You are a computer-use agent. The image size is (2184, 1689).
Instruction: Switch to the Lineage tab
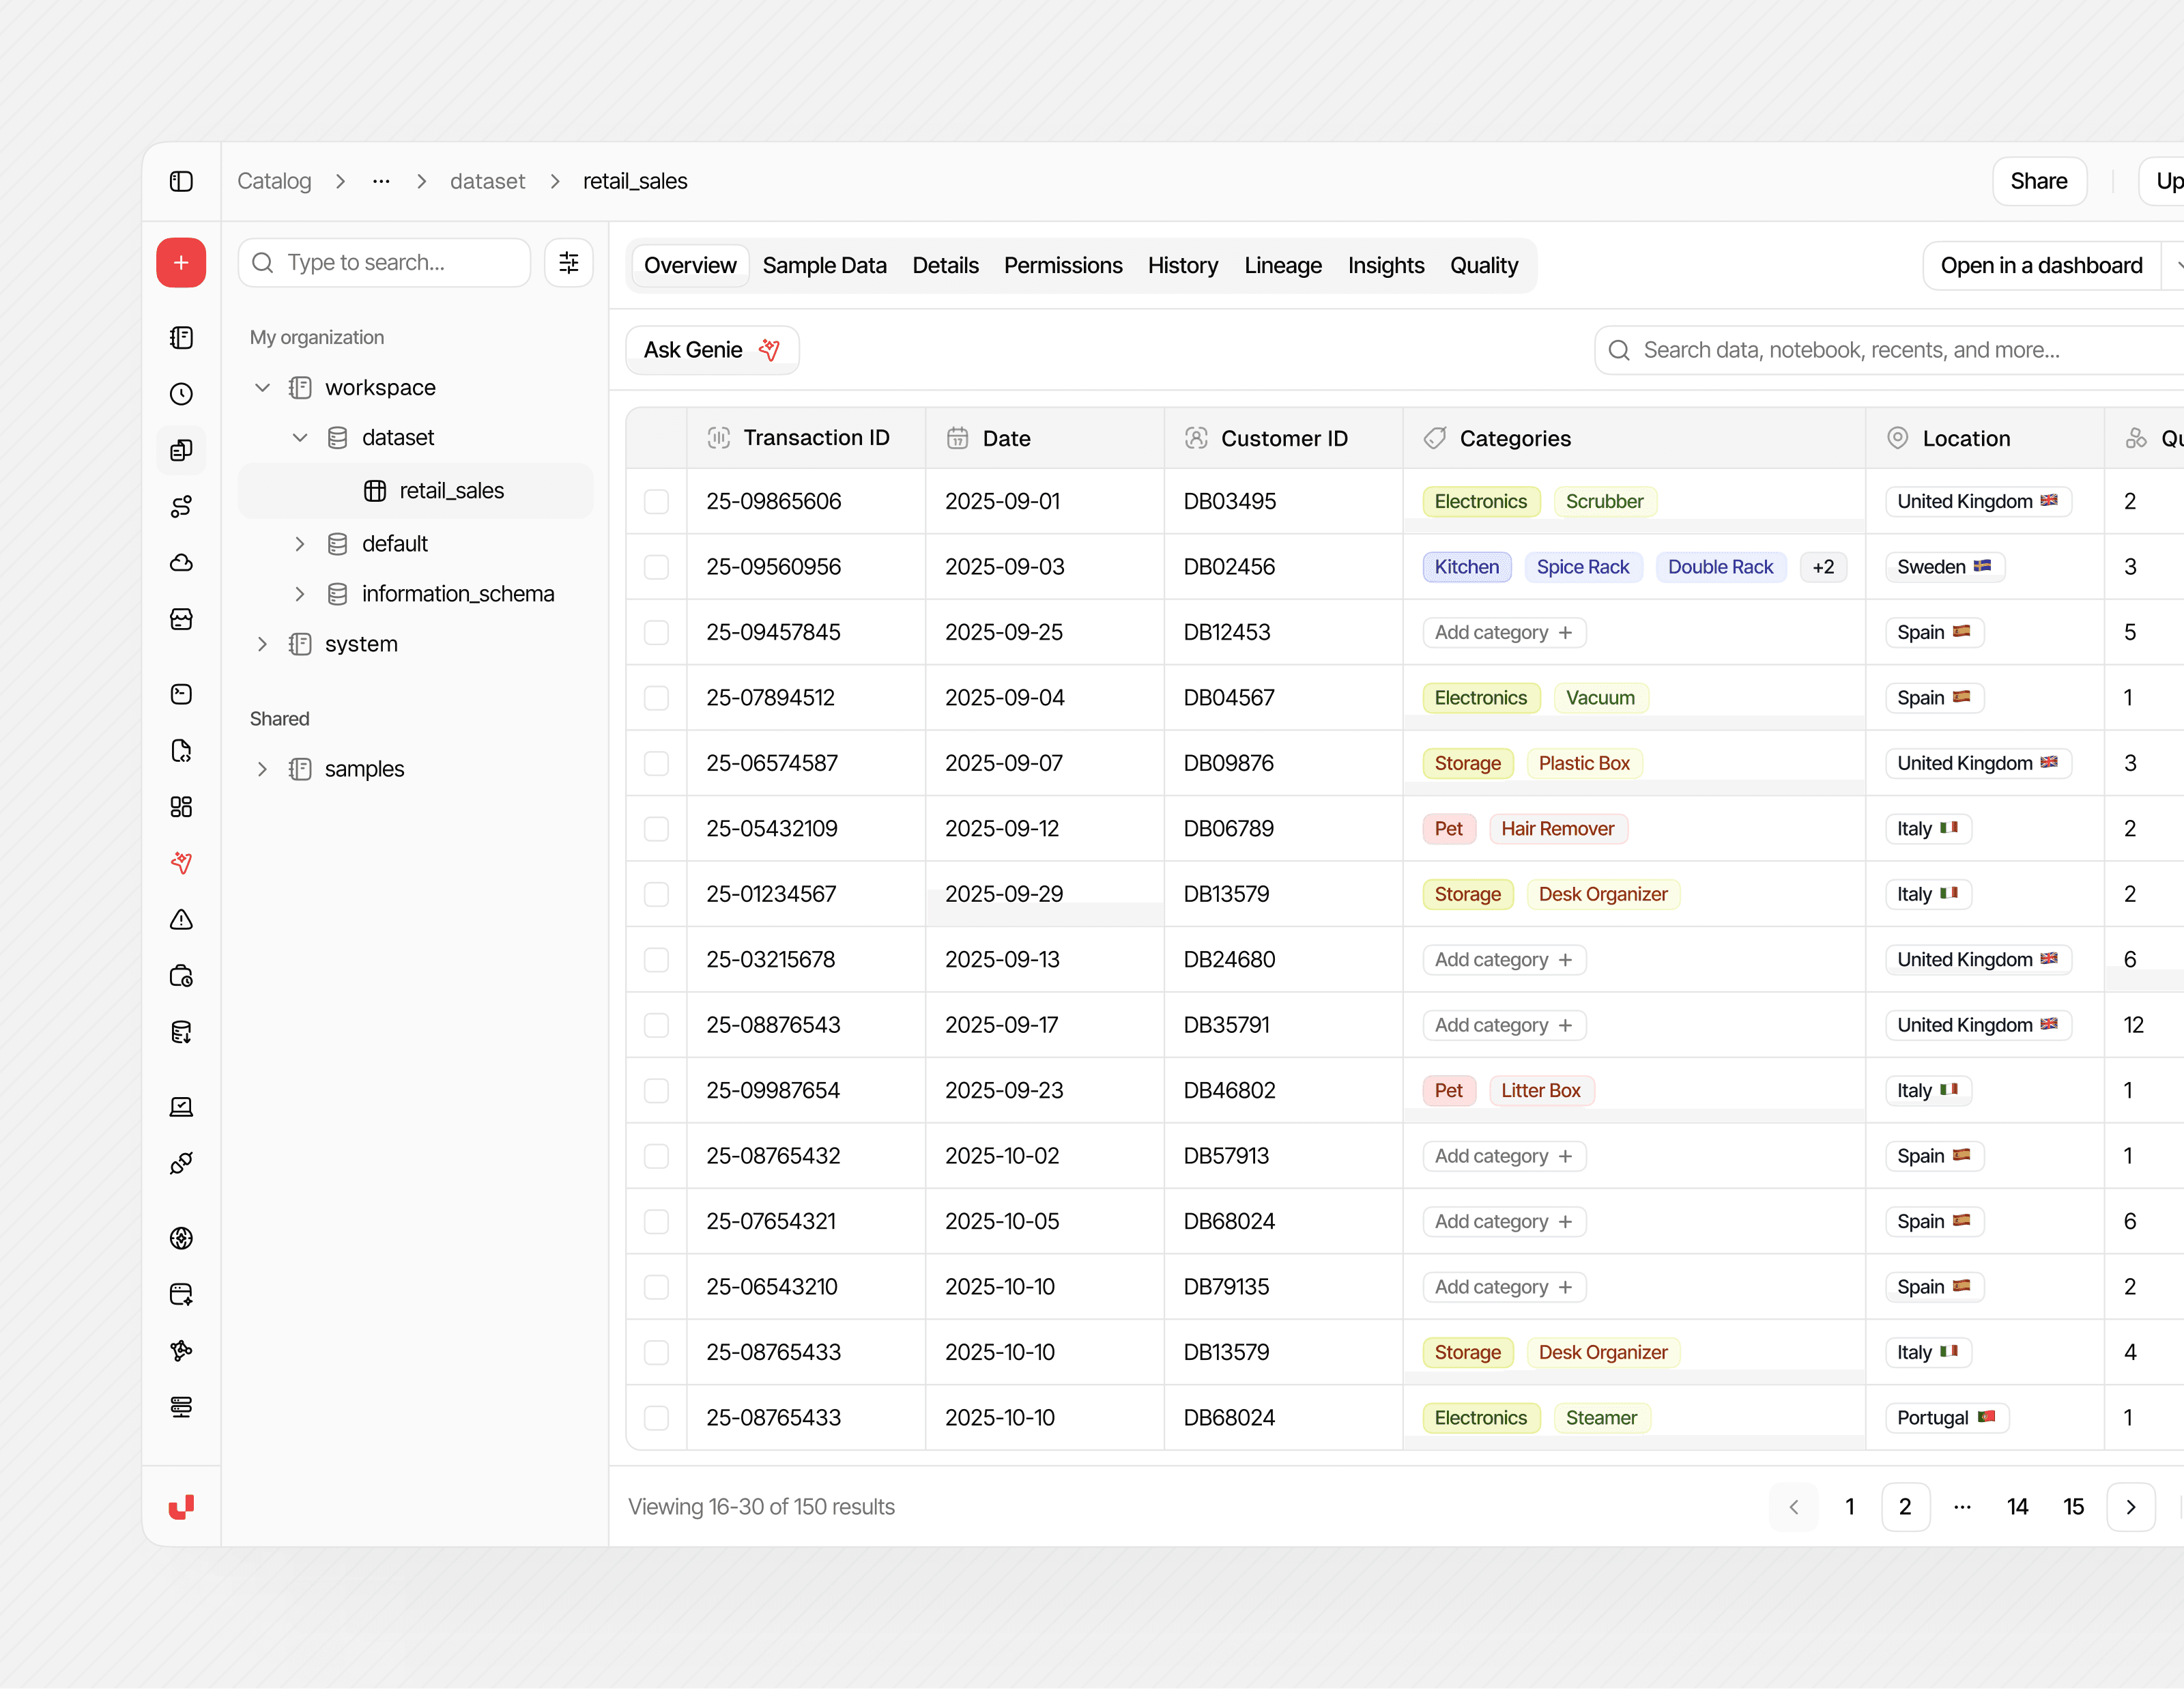click(1282, 266)
